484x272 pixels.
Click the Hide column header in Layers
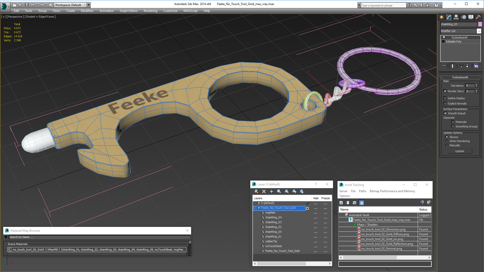coord(316,198)
